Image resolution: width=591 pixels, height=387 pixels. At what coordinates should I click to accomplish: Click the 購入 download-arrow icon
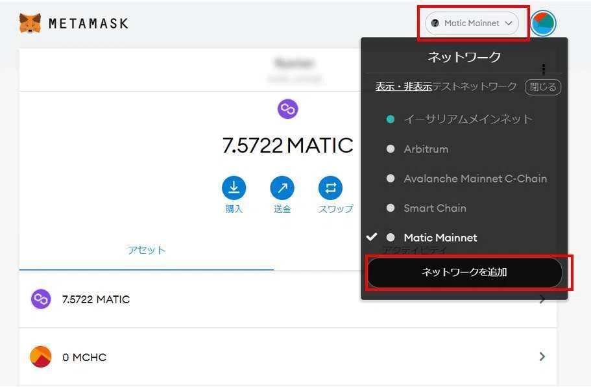tap(234, 188)
